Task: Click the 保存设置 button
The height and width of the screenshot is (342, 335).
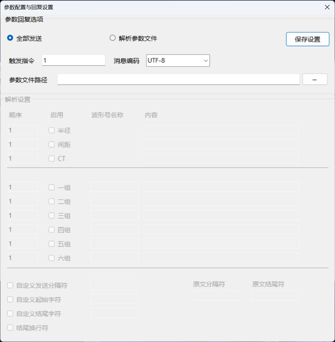Action: [308, 39]
